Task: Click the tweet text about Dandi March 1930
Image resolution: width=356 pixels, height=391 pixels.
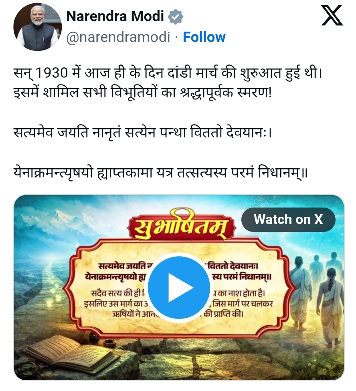Action: click(x=168, y=73)
